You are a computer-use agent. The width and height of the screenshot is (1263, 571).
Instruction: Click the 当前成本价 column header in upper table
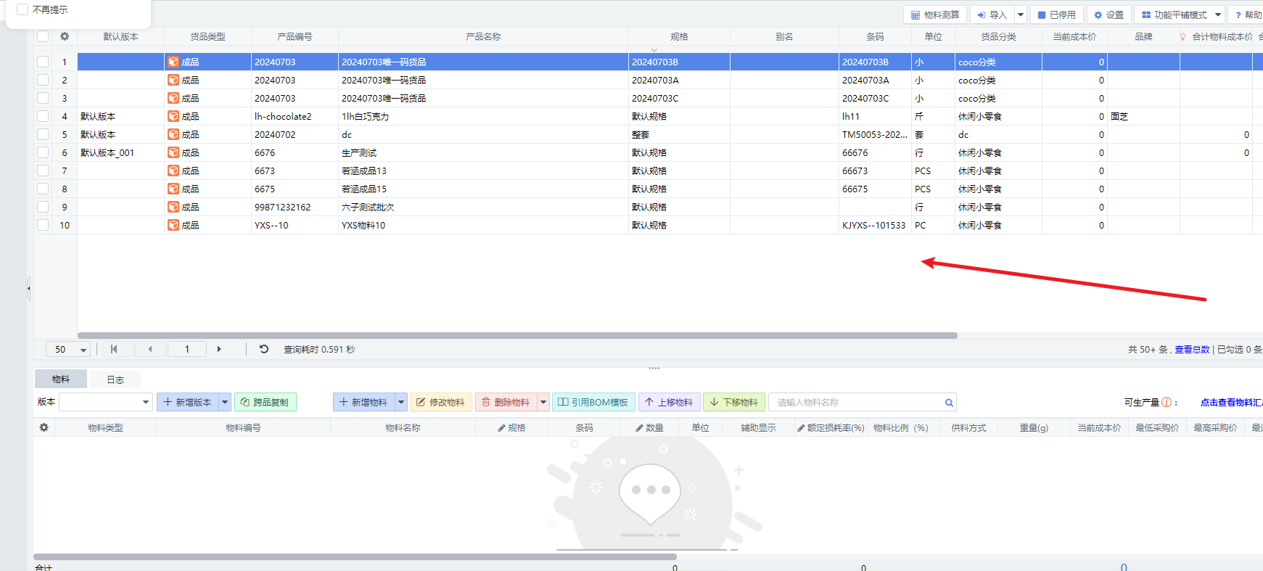1074,36
